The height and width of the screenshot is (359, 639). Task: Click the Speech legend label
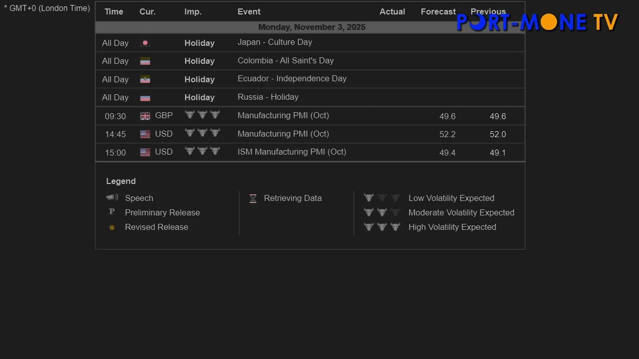(139, 198)
